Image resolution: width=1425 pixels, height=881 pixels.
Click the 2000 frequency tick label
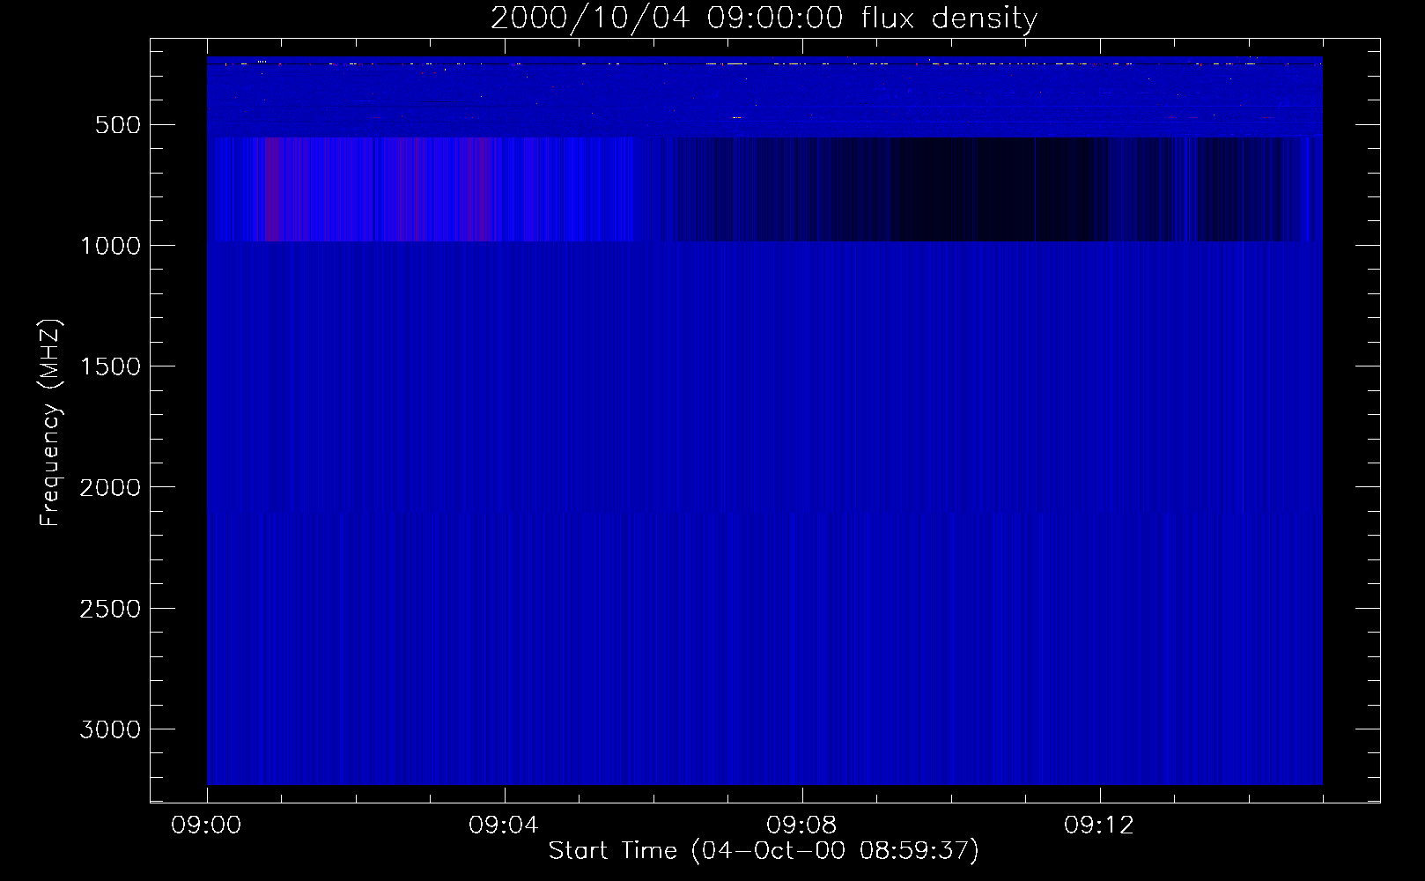click(x=110, y=487)
